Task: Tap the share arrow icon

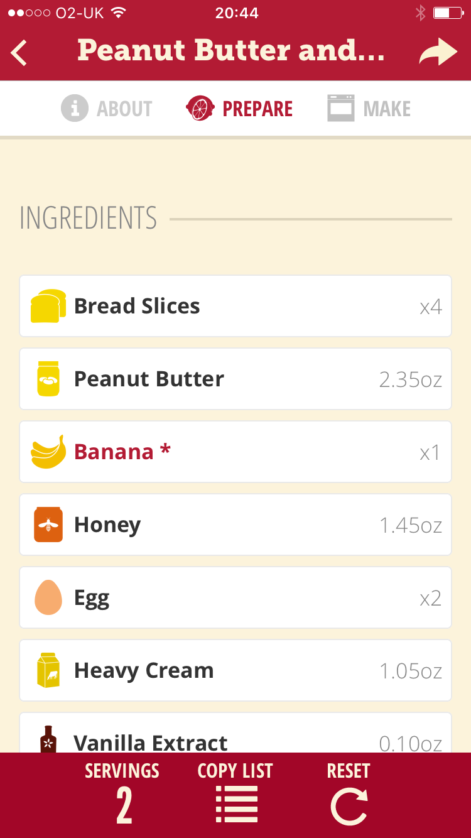Action: click(x=438, y=52)
